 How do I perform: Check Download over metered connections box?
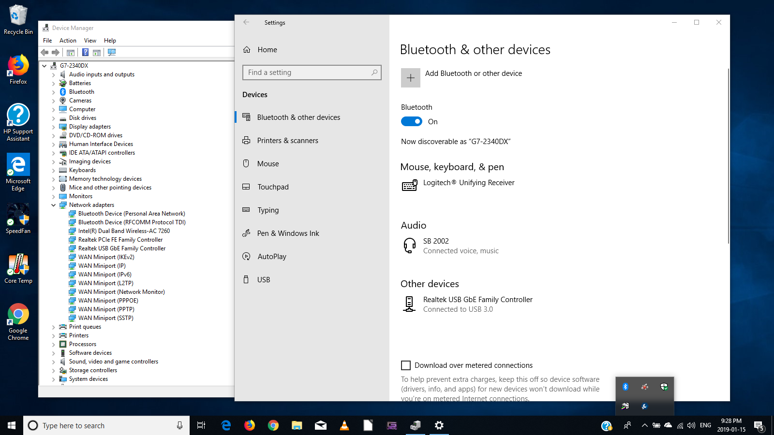pyautogui.click(x=406, y=365)
